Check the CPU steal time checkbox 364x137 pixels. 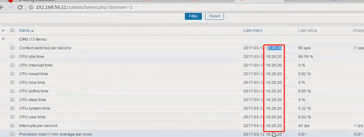point(12,100)
